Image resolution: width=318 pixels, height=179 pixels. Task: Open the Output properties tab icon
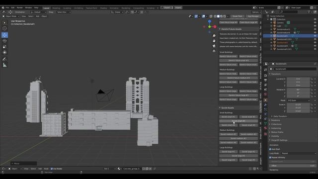pos(265,80)
